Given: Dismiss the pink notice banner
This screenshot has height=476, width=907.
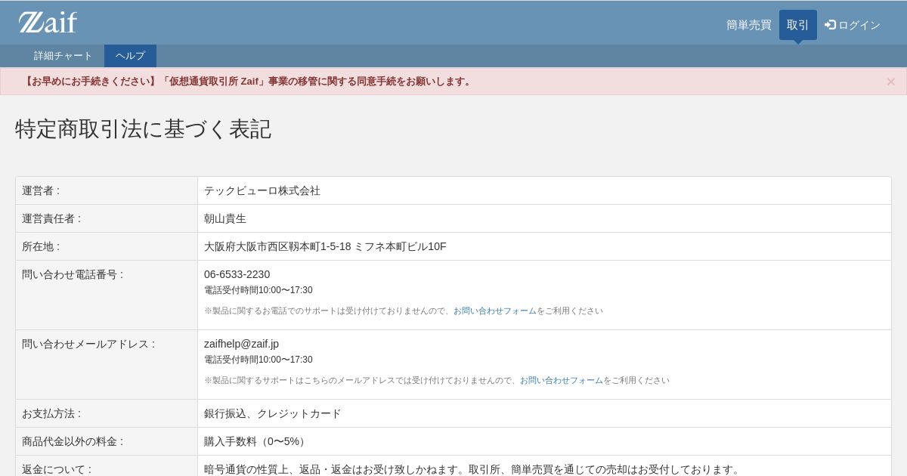Looking at the screenshot, I should click(x=891, y=81).
